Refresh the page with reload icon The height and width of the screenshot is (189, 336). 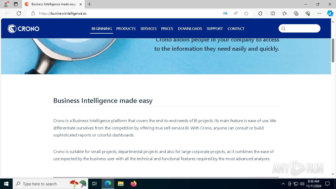point(19,13)
